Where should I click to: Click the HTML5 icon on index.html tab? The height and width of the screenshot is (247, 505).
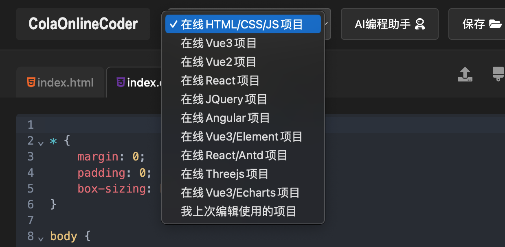(31, 82)
